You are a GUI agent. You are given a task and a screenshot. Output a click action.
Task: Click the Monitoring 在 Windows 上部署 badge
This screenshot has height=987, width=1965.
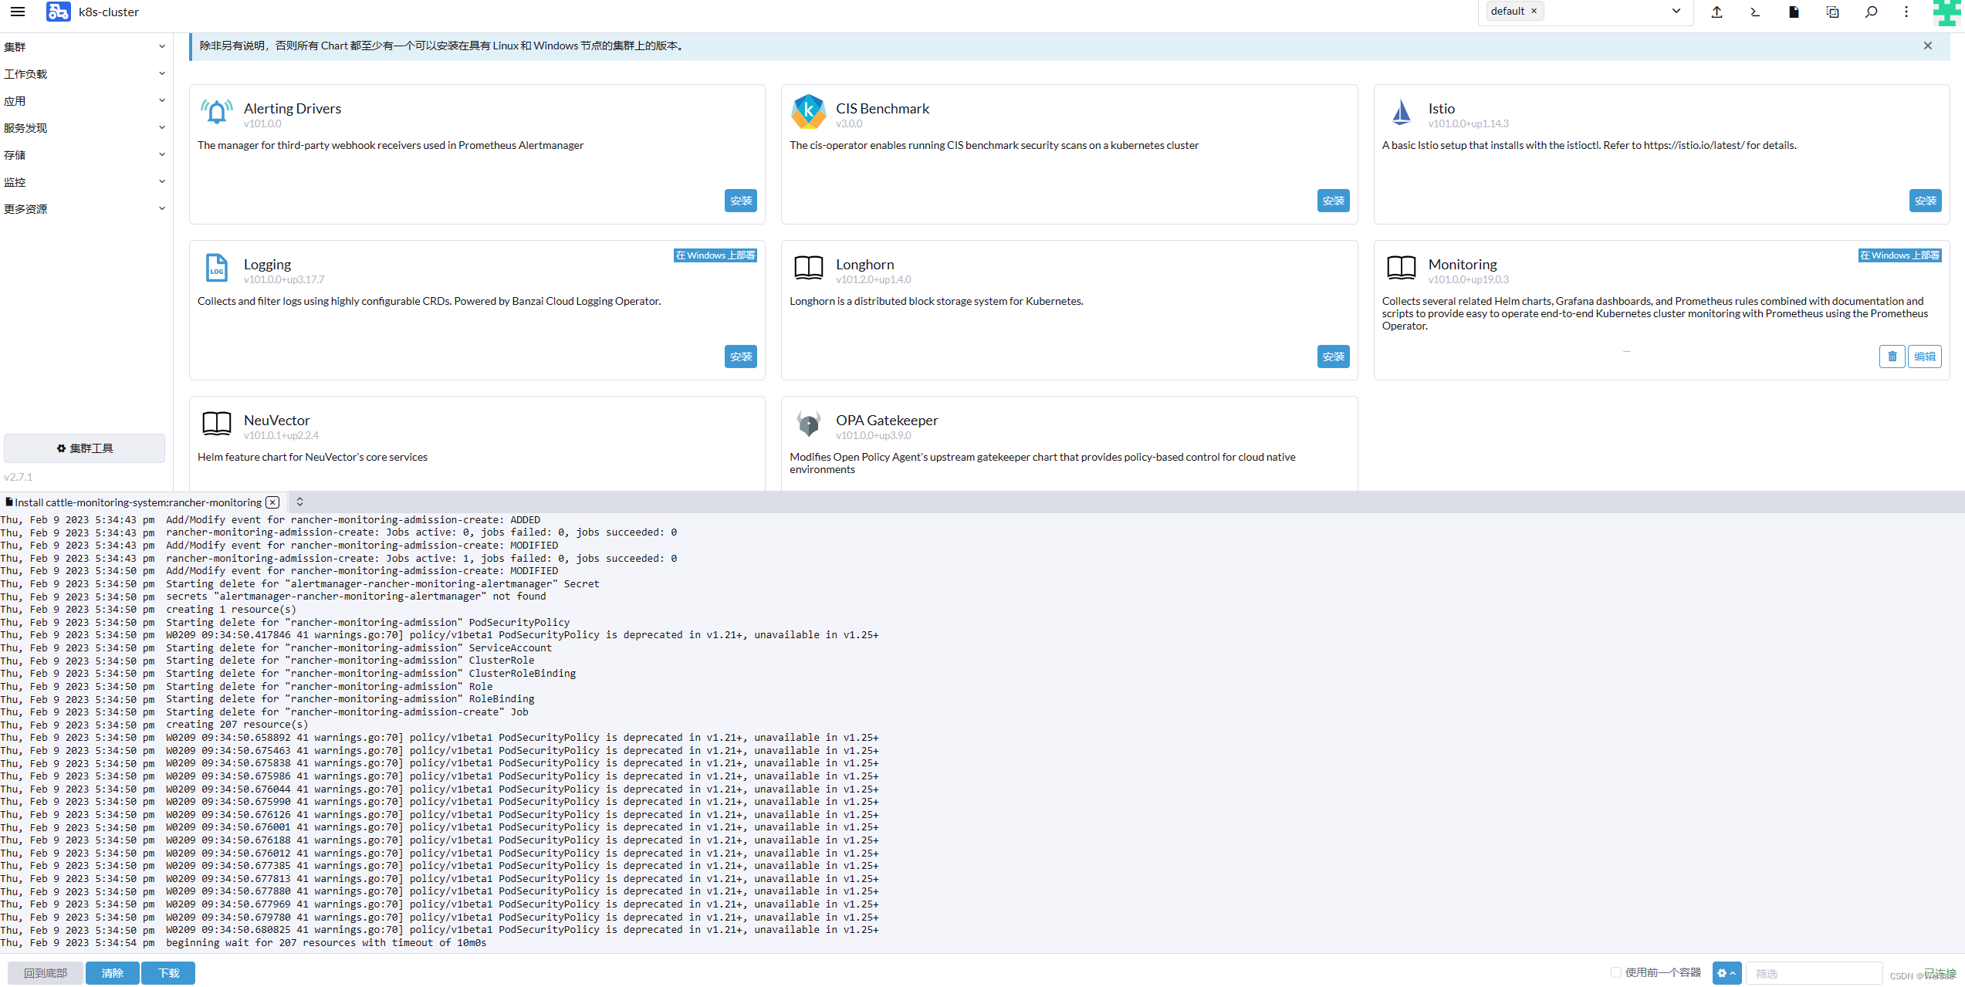coord(1899,255)
